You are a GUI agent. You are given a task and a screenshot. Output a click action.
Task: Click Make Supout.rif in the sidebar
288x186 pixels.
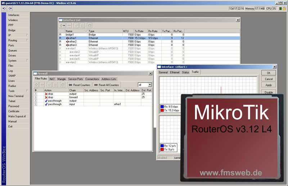click(17, 116)
